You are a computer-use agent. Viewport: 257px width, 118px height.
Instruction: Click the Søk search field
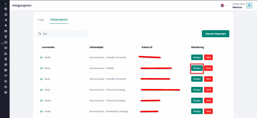pyautogui.click(x=62, y=34)
